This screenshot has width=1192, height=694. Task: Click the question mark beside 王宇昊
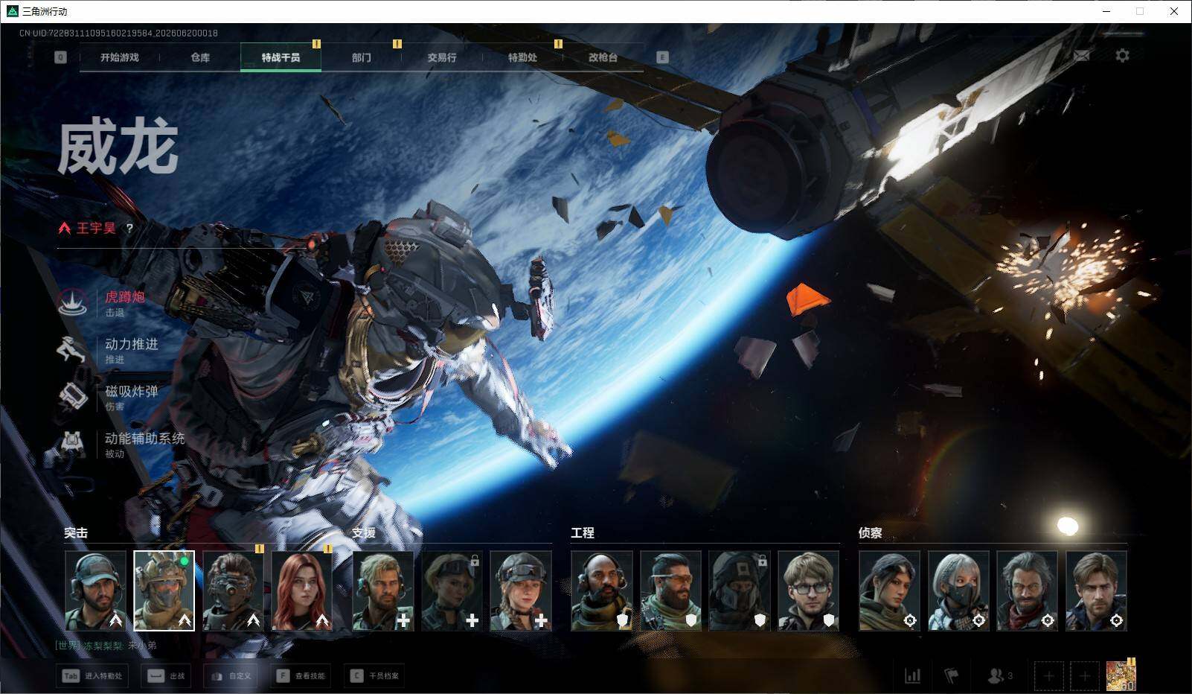129,229
